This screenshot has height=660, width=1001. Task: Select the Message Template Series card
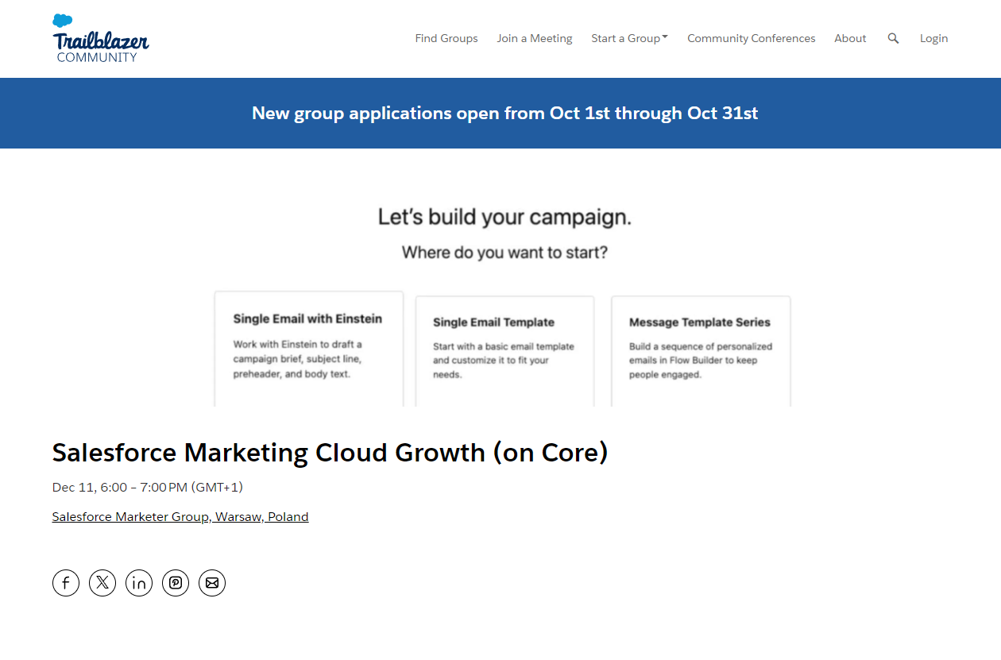(700, 350)
